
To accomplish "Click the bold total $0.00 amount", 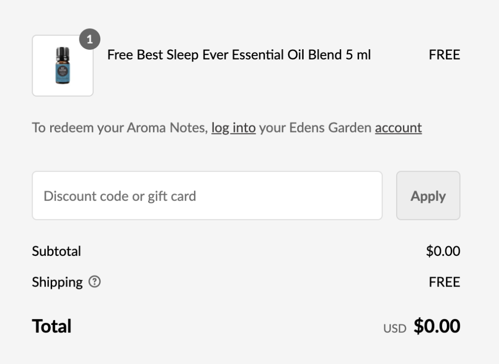I will pyautogui.click(x=437, y=326).
